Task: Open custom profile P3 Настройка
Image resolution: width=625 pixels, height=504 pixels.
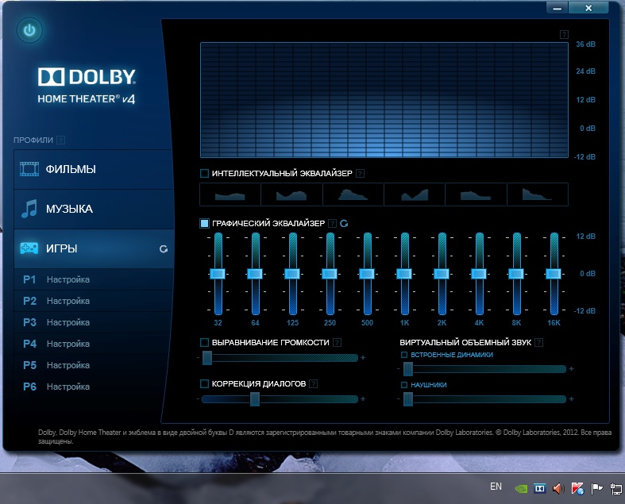Action: click(94, 322)
